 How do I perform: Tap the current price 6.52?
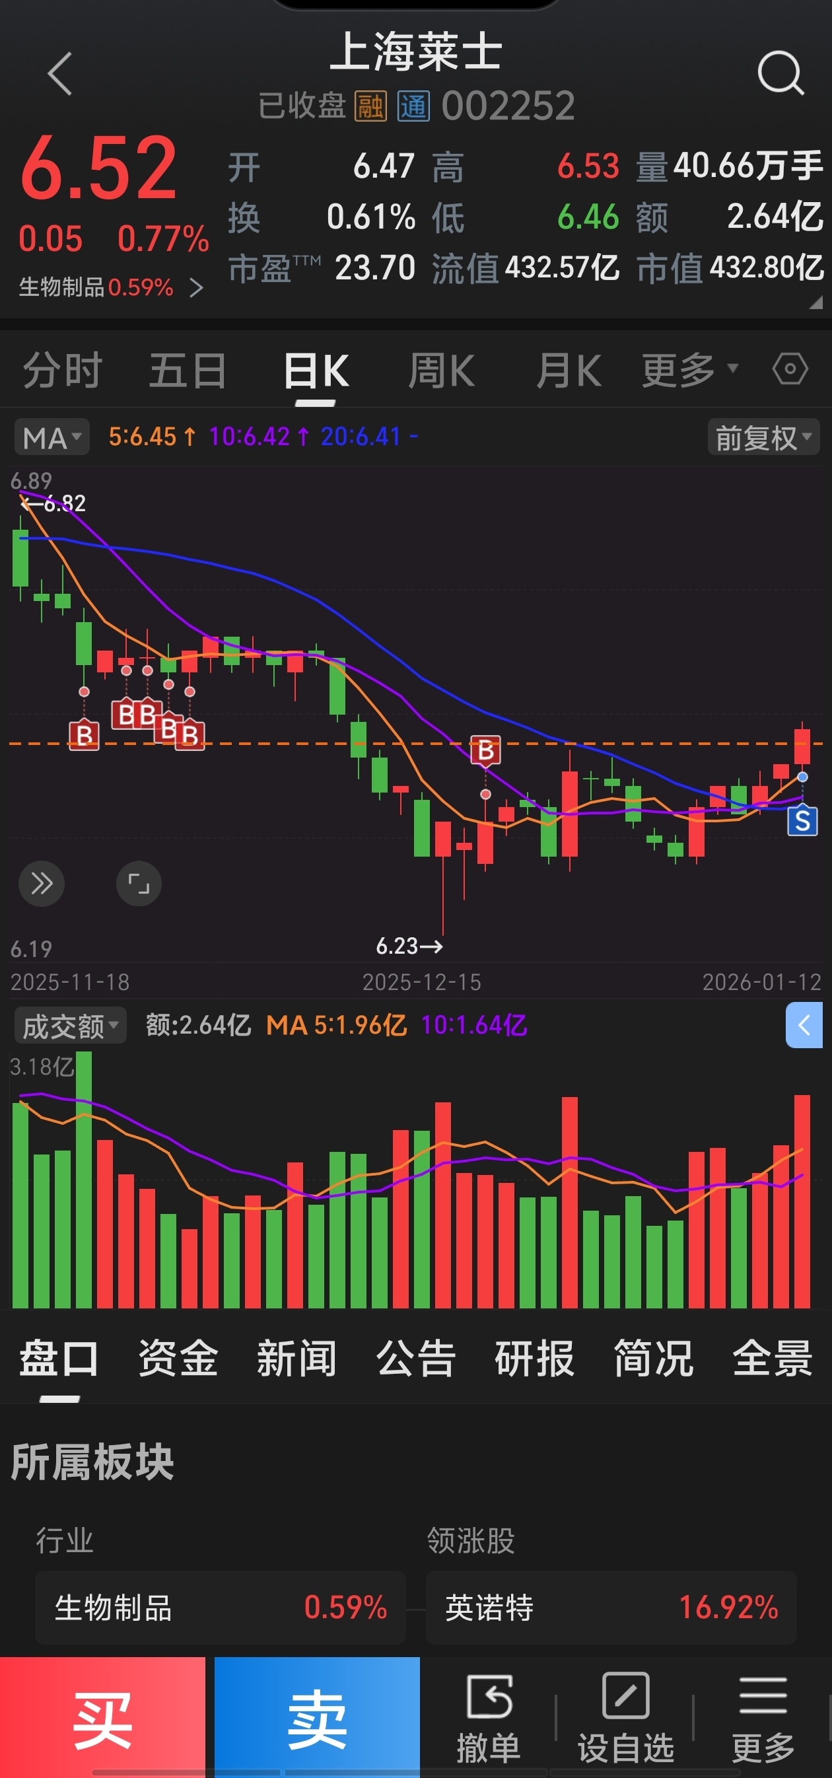point(98,168)
